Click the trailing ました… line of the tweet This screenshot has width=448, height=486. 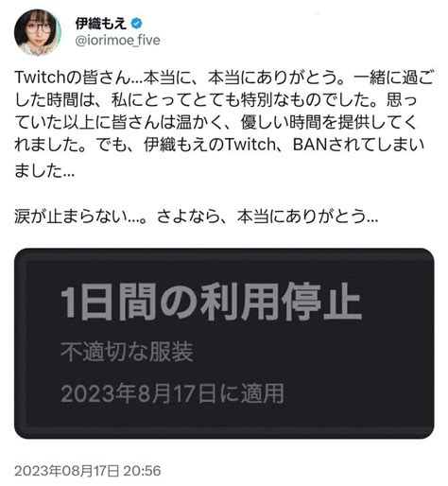pyautogui.click(x=44, y=171)
